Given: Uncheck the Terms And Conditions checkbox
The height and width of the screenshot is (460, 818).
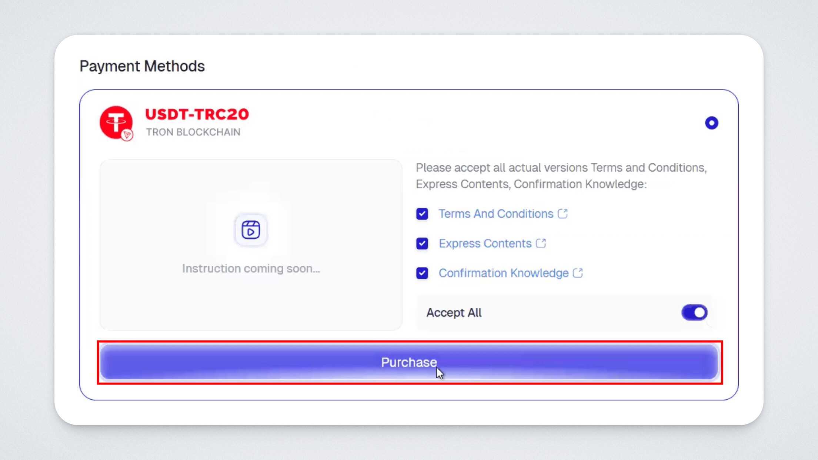Looking at the screenshot, I should pyautogui.click(x=422, y=214).
